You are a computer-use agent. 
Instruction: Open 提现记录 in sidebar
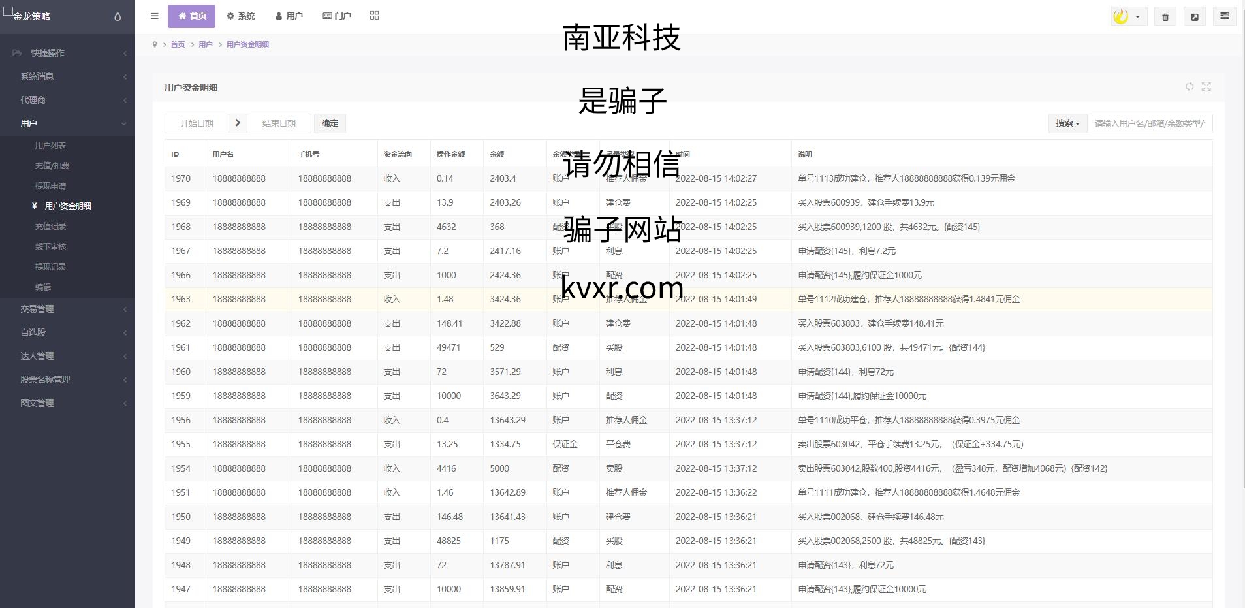coord(50,267)
